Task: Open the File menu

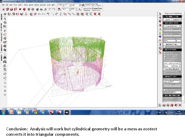Action: click(x=3, y=5)
